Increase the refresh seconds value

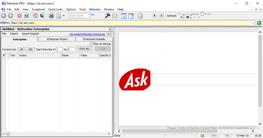[191, 15]
